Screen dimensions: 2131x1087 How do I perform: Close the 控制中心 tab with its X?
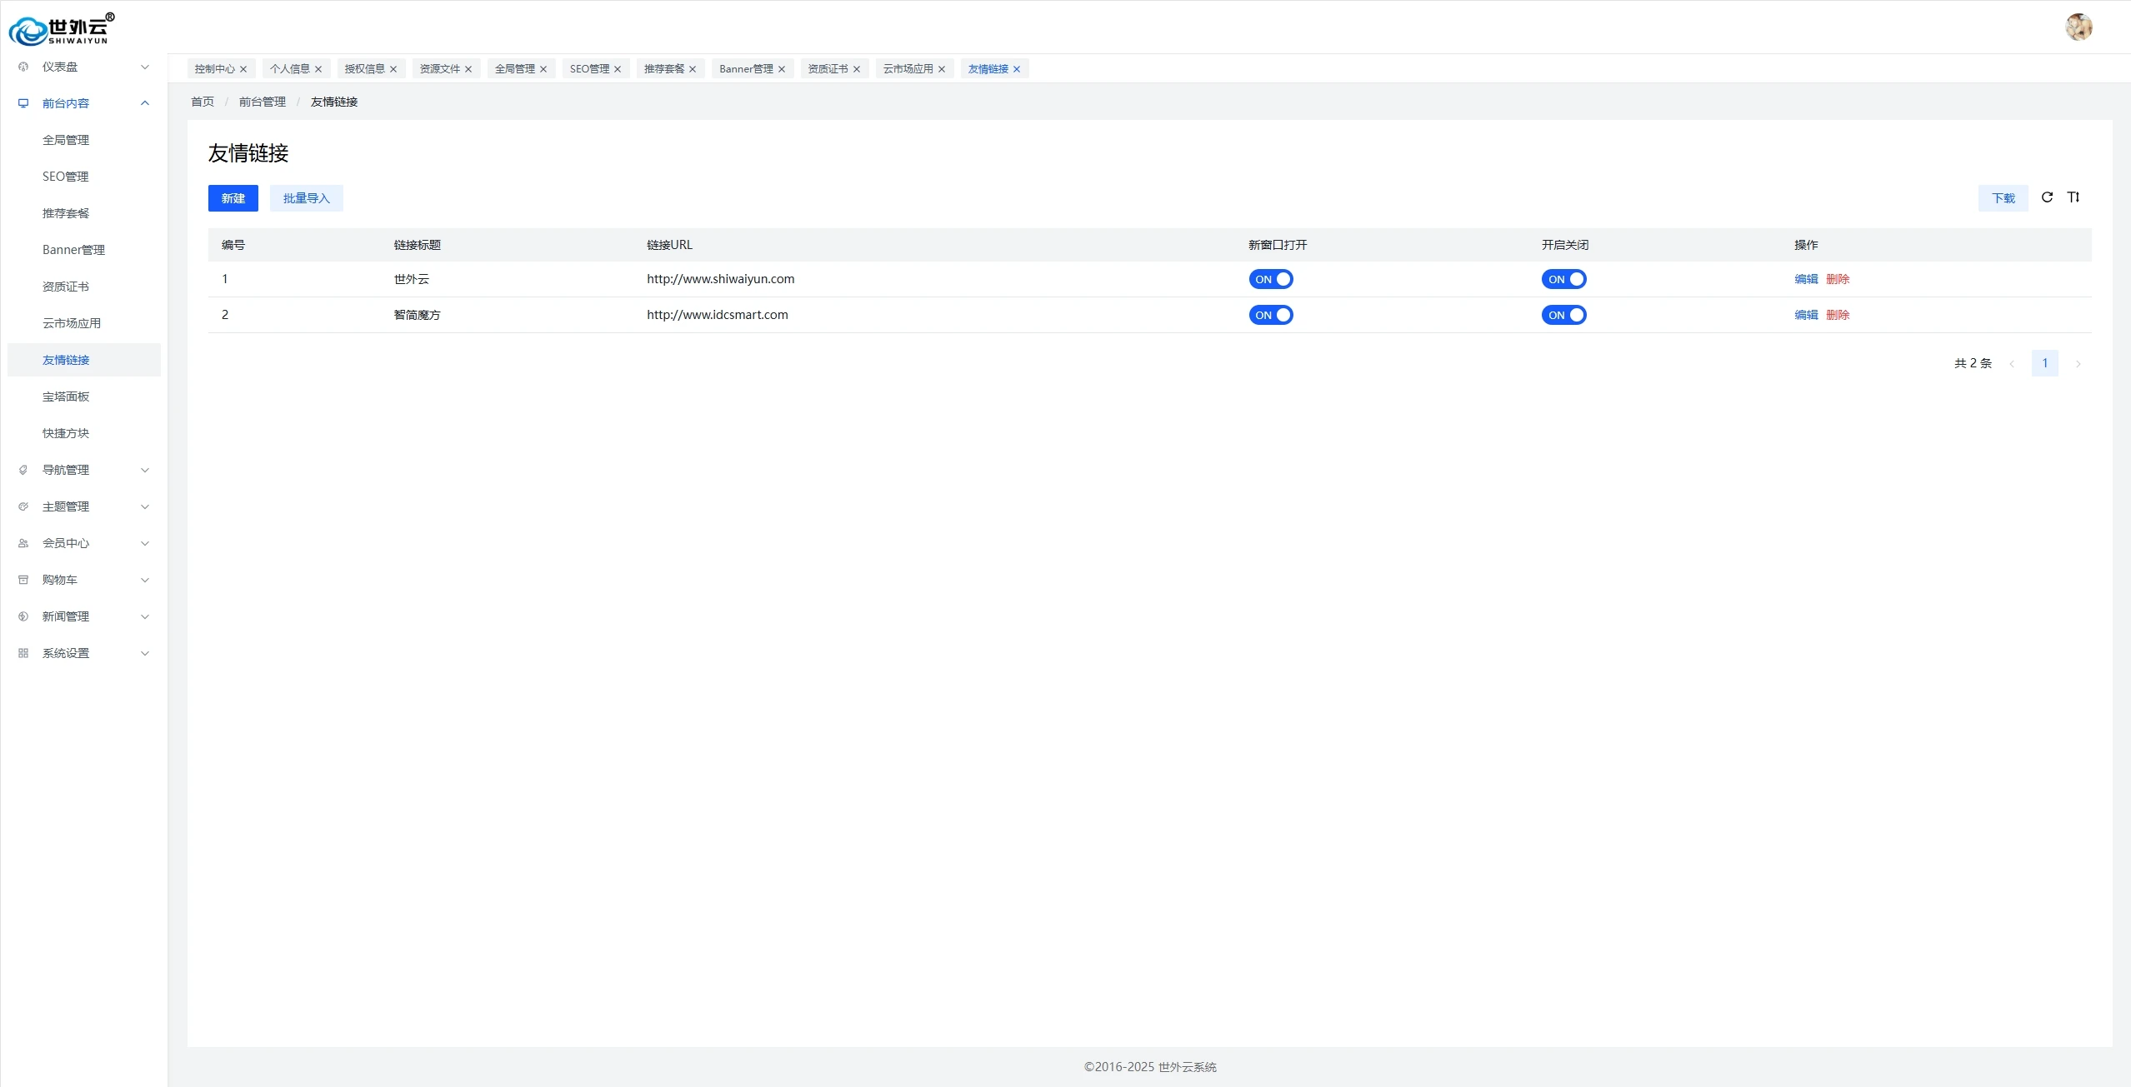point(243,69)
